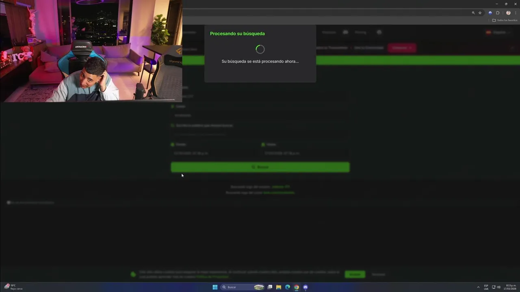This screenshot has height=292, width=520.
Task: Click the zoom magnifier icon in address bar
Action: (473, 13)
